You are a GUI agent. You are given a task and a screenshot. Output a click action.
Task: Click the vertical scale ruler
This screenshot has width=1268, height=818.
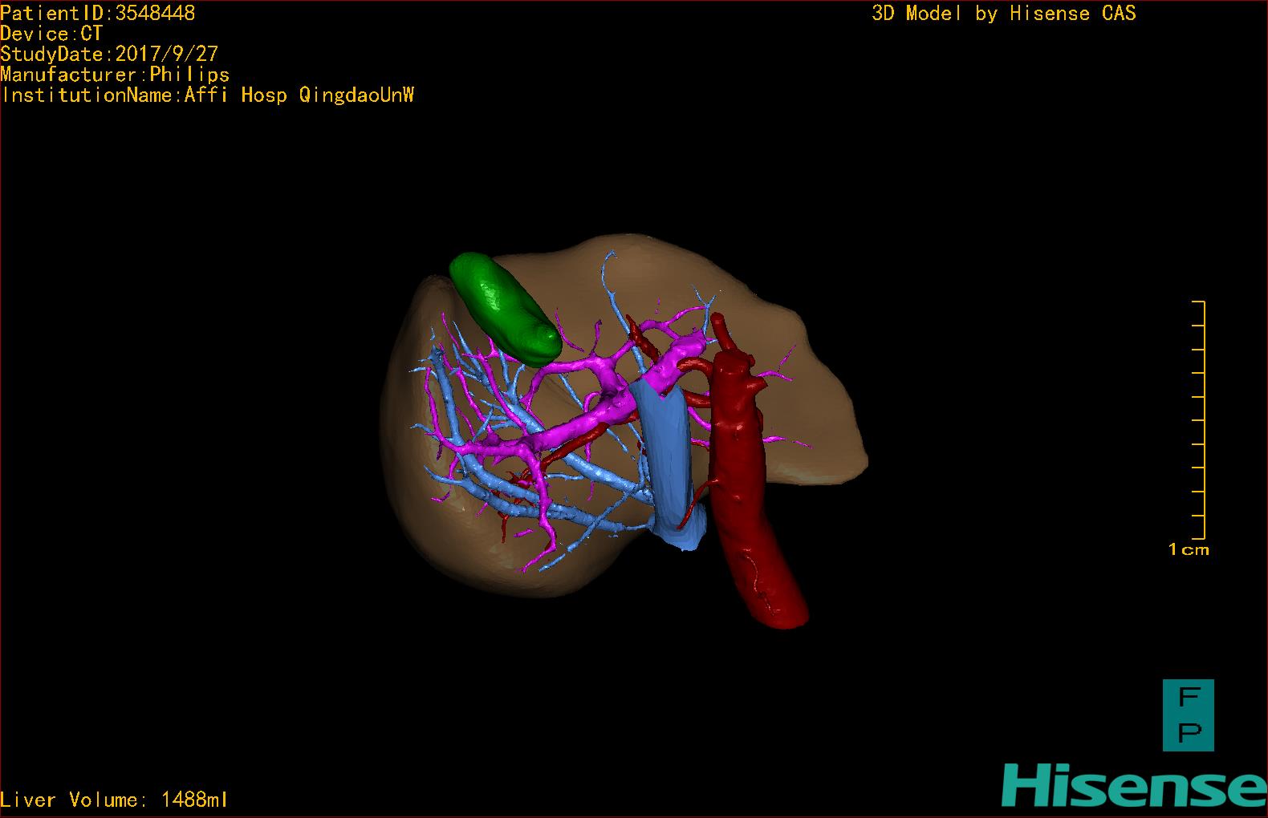point(1202,419)
